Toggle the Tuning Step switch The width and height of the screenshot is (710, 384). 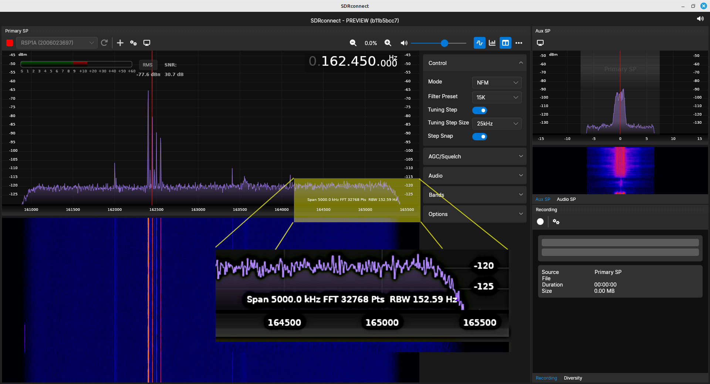click(480, 110)
